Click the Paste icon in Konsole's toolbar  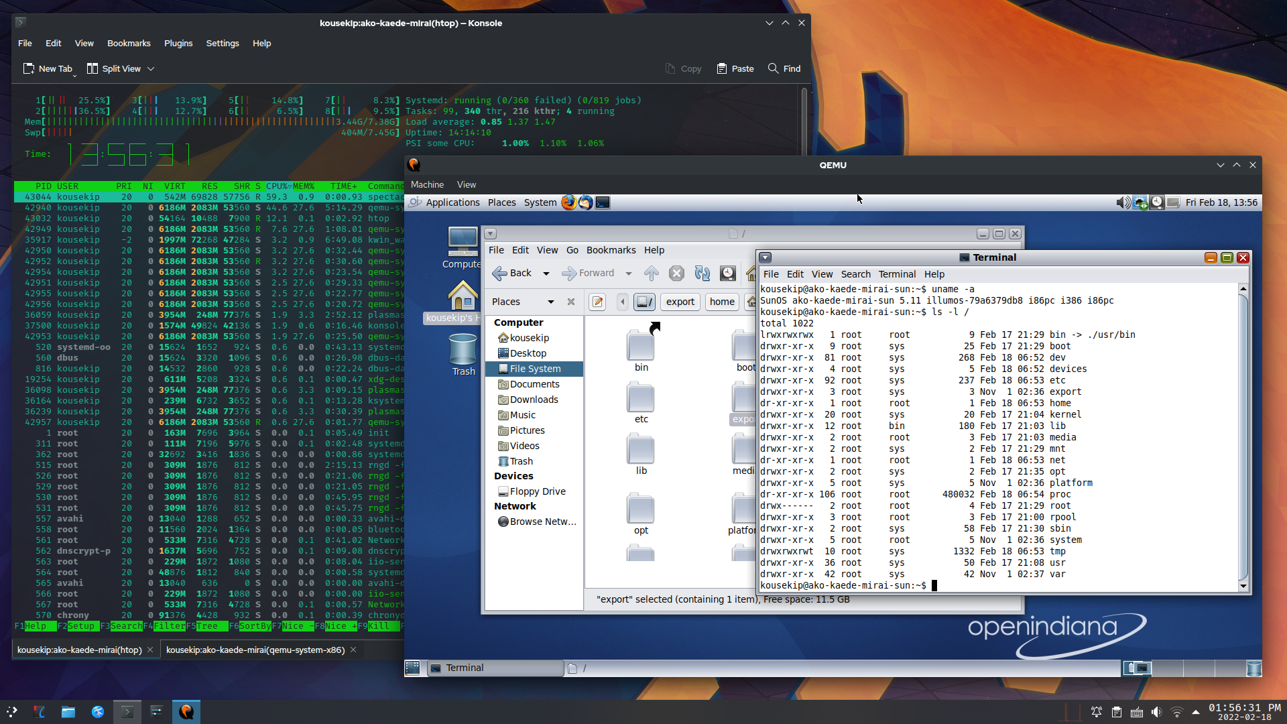[735, 68]
